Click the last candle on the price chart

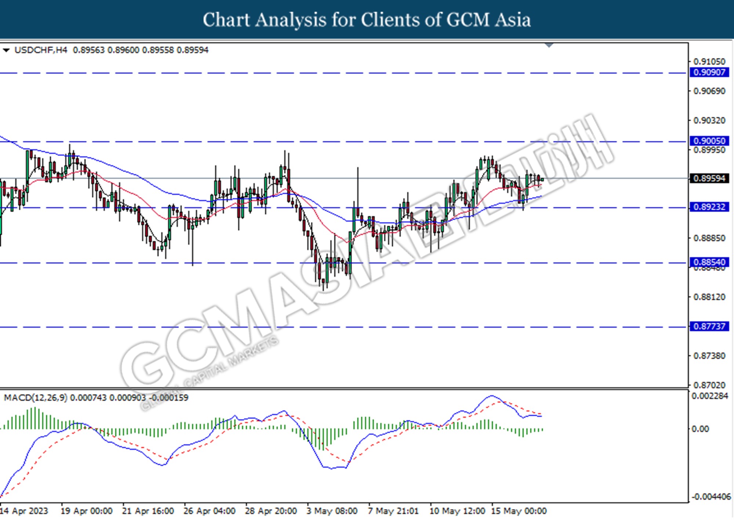[x=542, y=179]
